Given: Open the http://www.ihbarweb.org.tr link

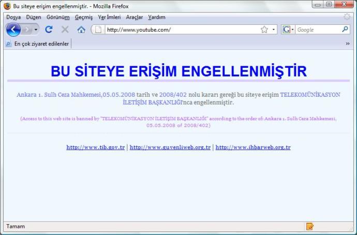Looking at the screenshot, I should pyautogui.click(x=253, y=148).
